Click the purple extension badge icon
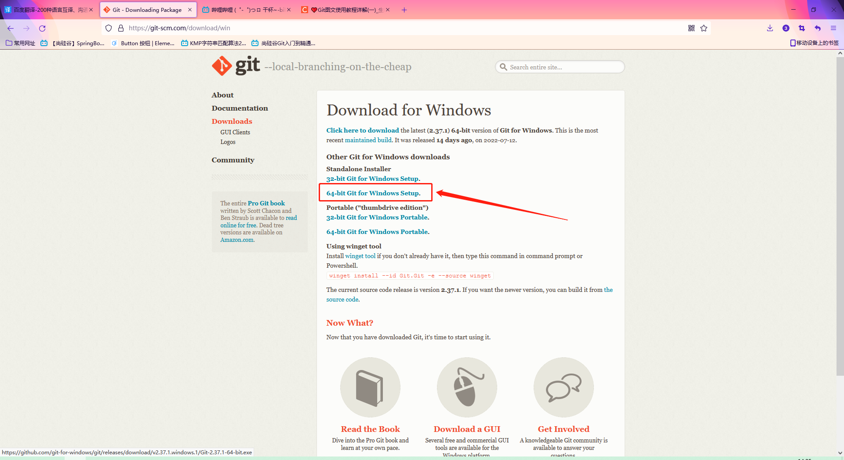The image size is (844, 460). 786,28
